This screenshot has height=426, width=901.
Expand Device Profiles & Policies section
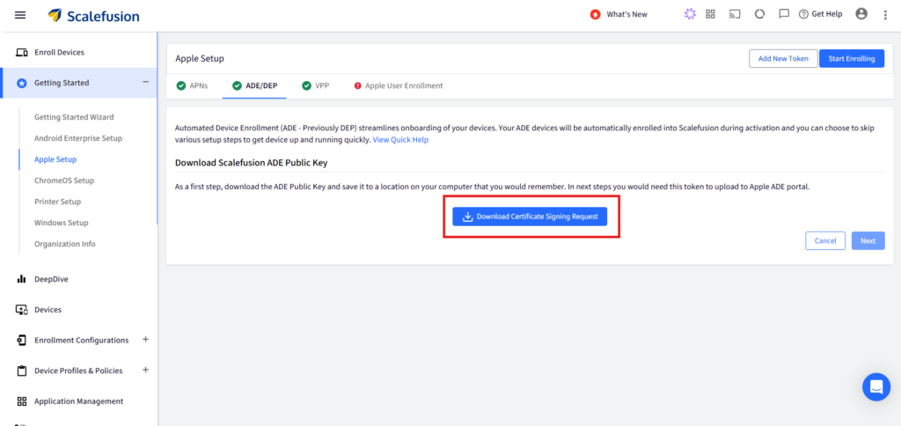click(x=145, y=370)
